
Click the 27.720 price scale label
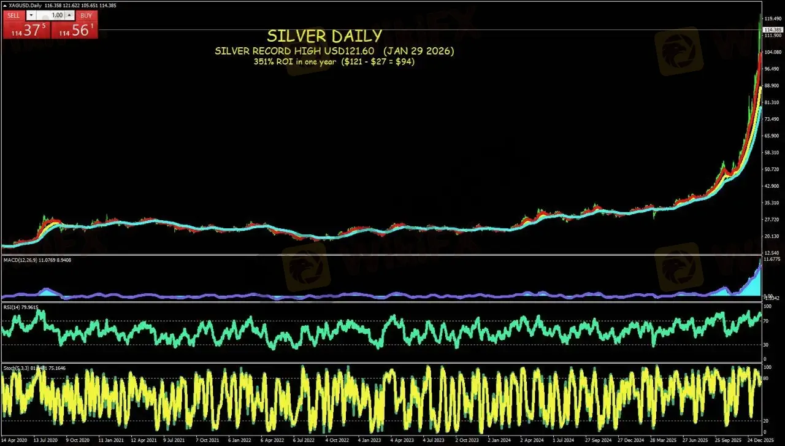coord(773,220)
